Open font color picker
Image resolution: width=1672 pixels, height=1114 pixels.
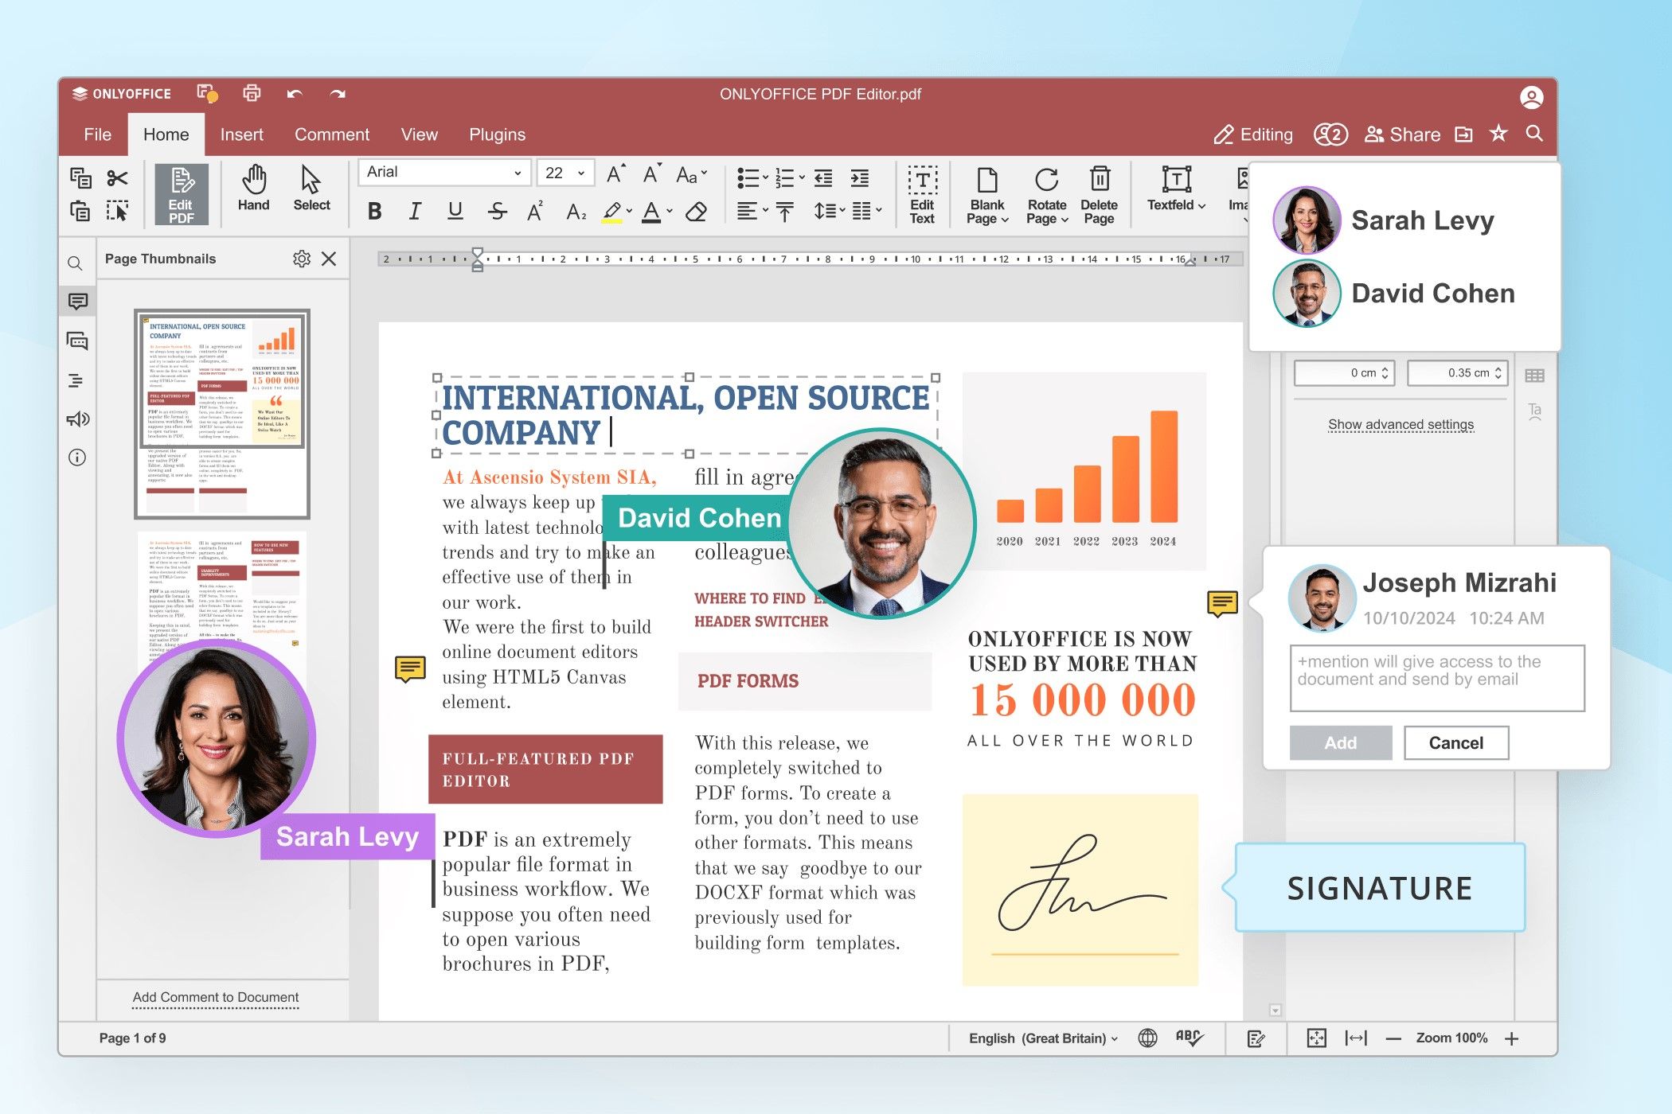pyautogui.click(x=670, y=212)
